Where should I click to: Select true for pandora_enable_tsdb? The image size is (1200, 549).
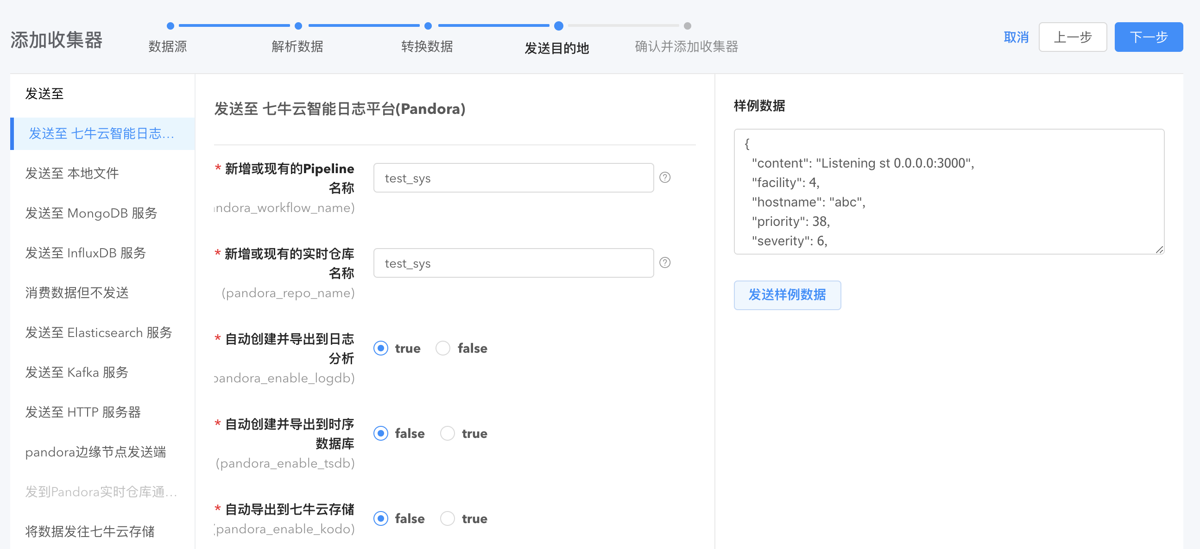coord(447,433)
